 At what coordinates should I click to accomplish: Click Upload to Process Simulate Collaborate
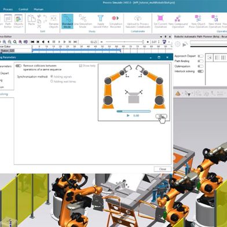(x=138, y=21)
